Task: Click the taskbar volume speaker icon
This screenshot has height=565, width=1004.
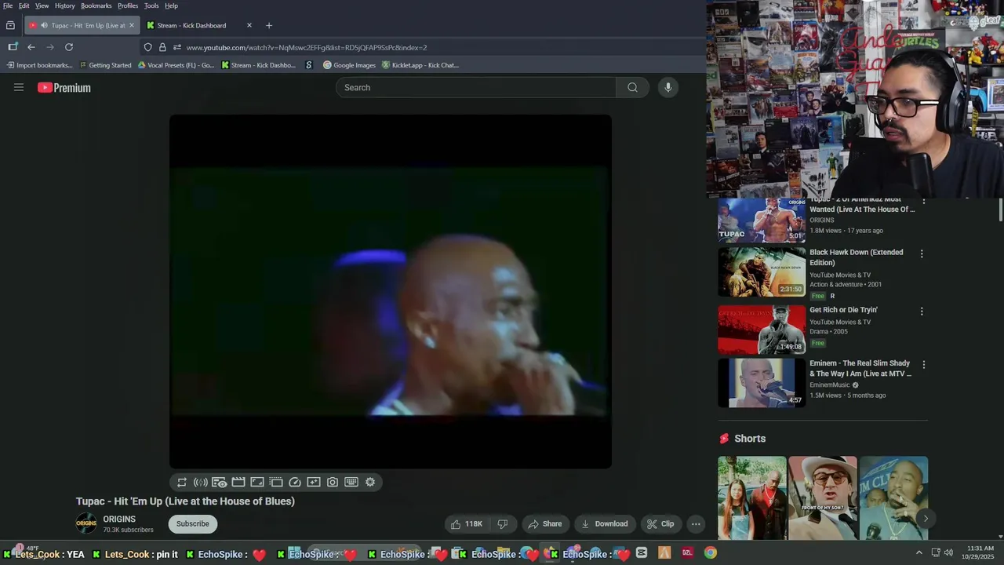Action: pos(948,552)
